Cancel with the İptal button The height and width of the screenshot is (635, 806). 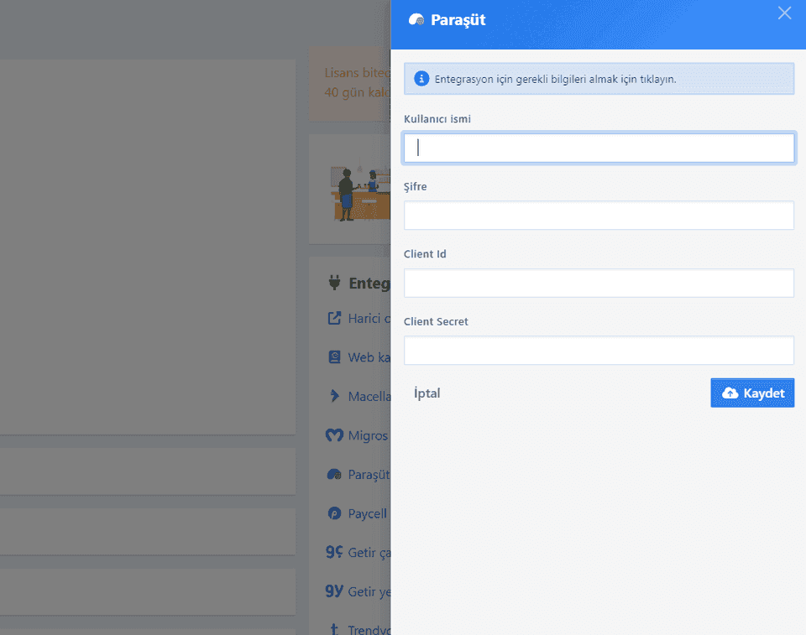[427, 393]
